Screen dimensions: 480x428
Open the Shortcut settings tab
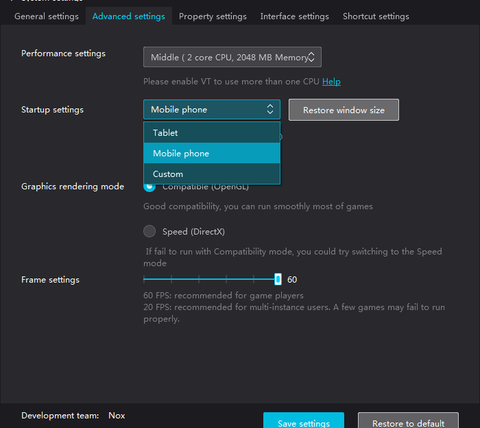(376, 16)
